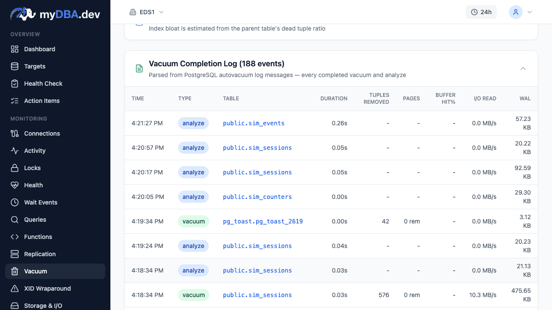Open the EDS1 target selector dropdown
552x310 pixels.
tap(147, 12)
